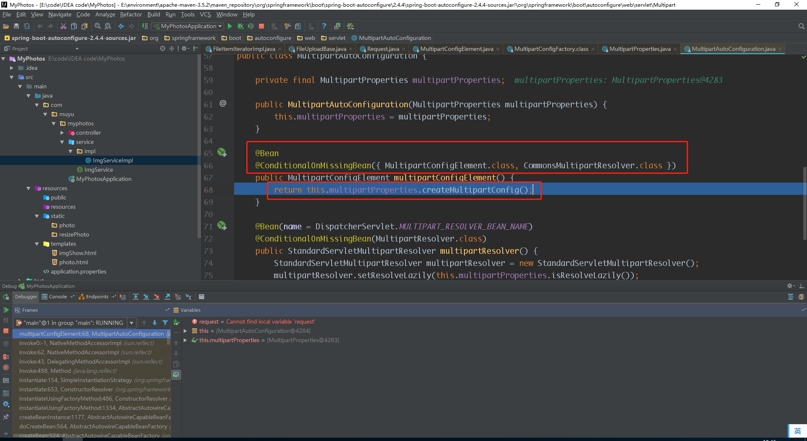The width and height of the screenshot is (807, 441).
Task: Open the Refactor menu
Action: click(x=131, y=14)
